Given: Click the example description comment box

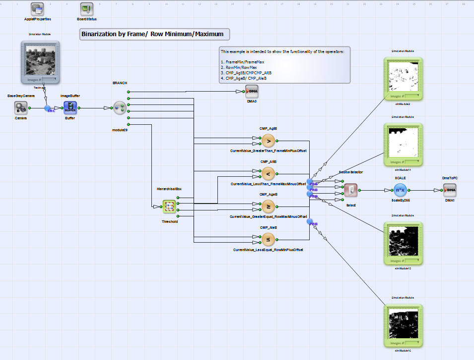Looking at the screenshot, I should point(284,65).
